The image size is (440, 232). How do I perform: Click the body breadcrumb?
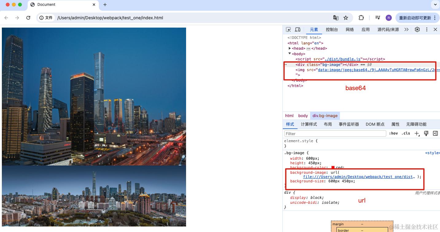(303, 116)
